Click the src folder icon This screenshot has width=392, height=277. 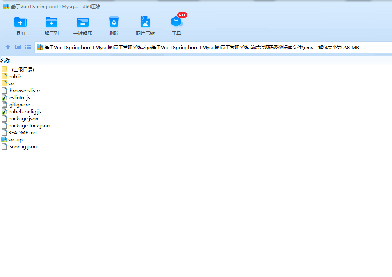tap(4, 83)
